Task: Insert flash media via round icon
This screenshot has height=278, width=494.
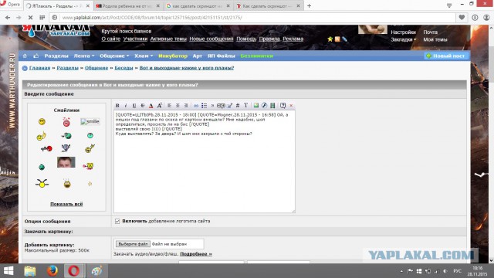Action: 264,106
